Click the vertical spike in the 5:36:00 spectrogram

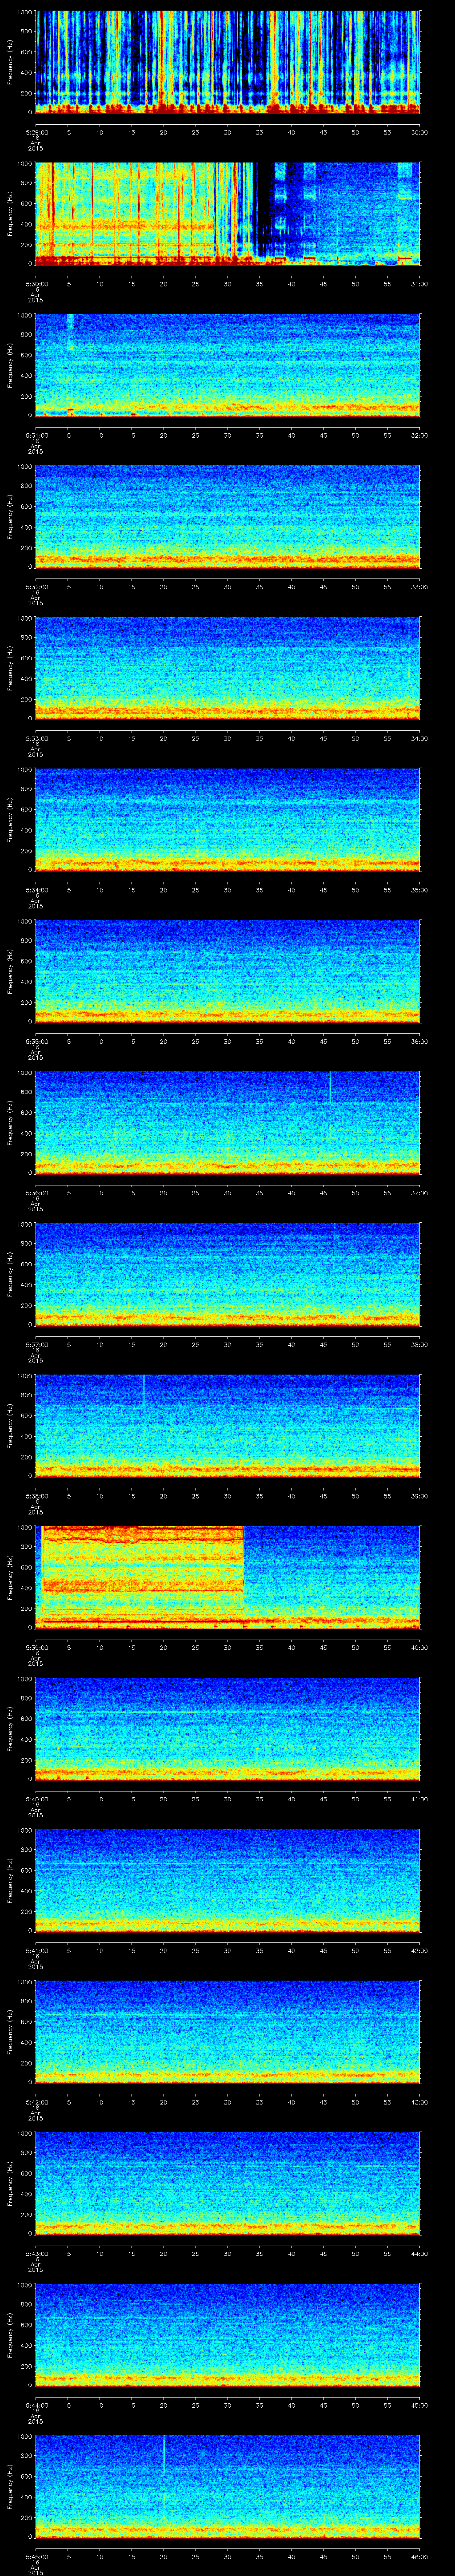coord(330,1088)
